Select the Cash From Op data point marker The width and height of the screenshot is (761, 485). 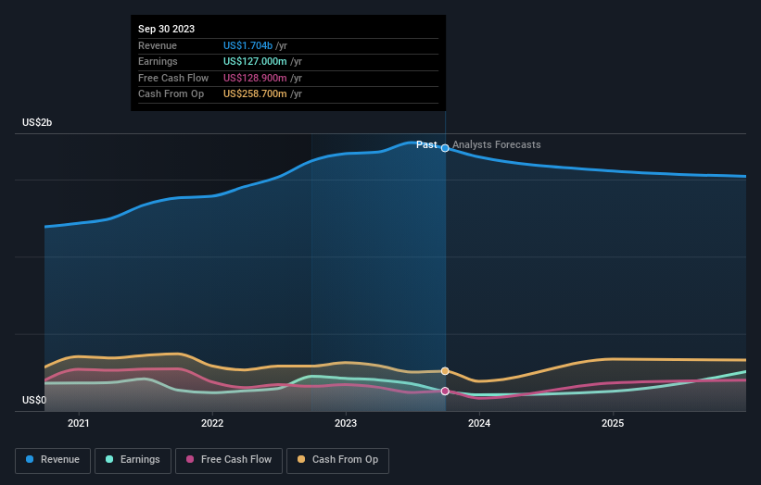[445, 371]
